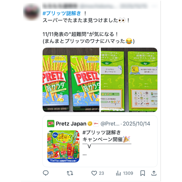Click the gold verified badge

[90, 124]
